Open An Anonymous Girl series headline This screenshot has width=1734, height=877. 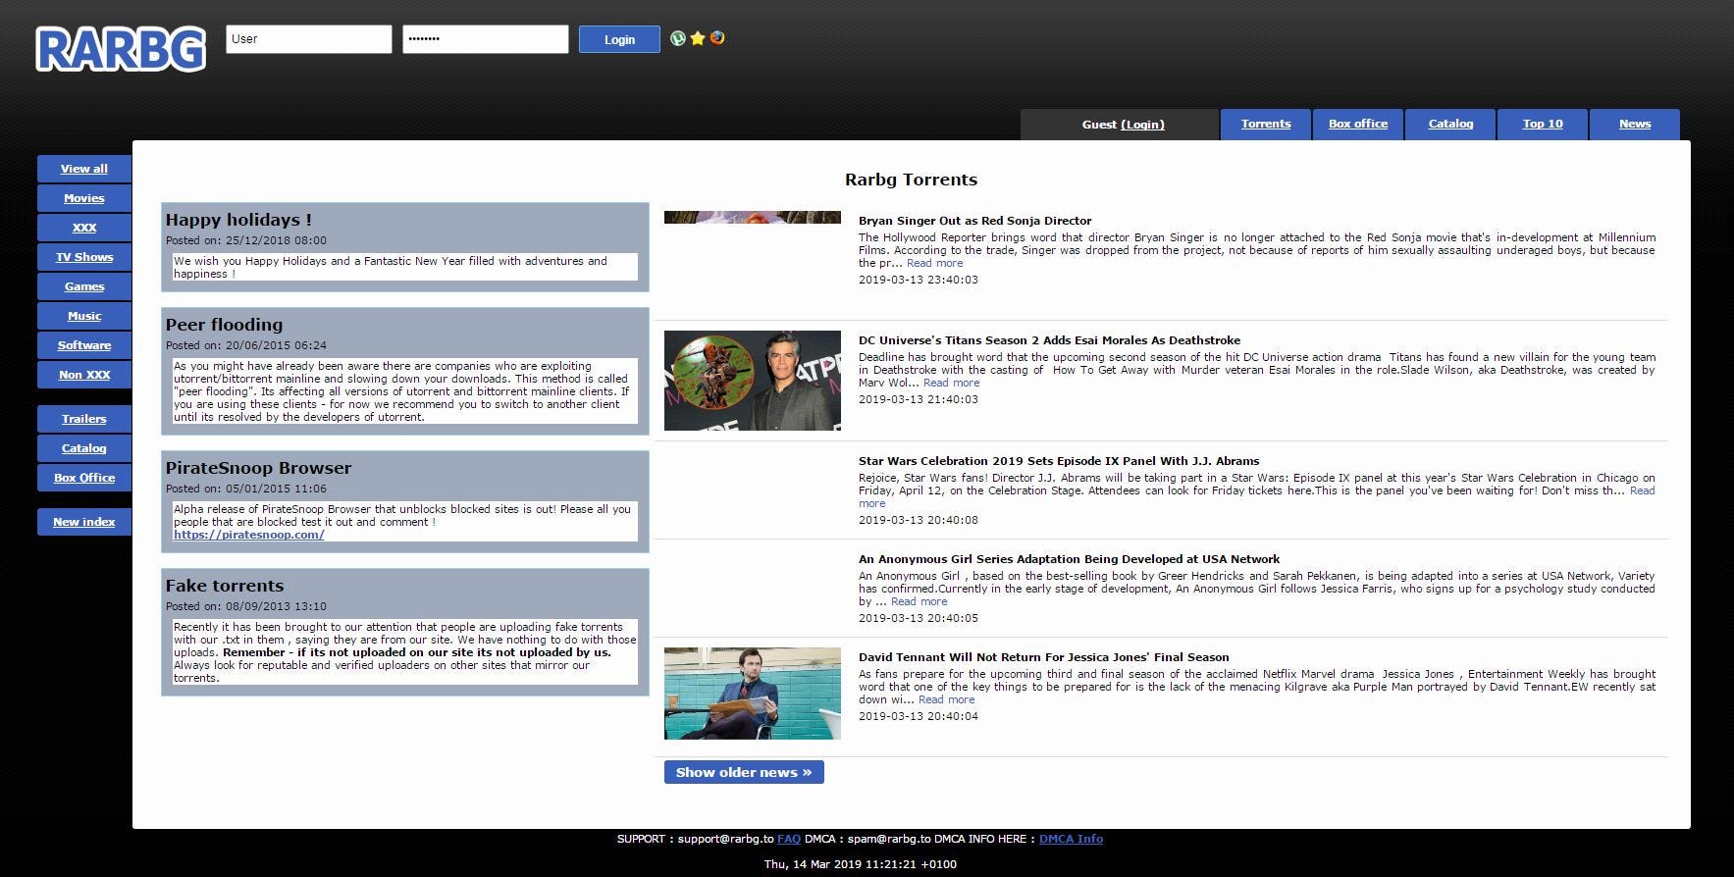point(1069,559)
